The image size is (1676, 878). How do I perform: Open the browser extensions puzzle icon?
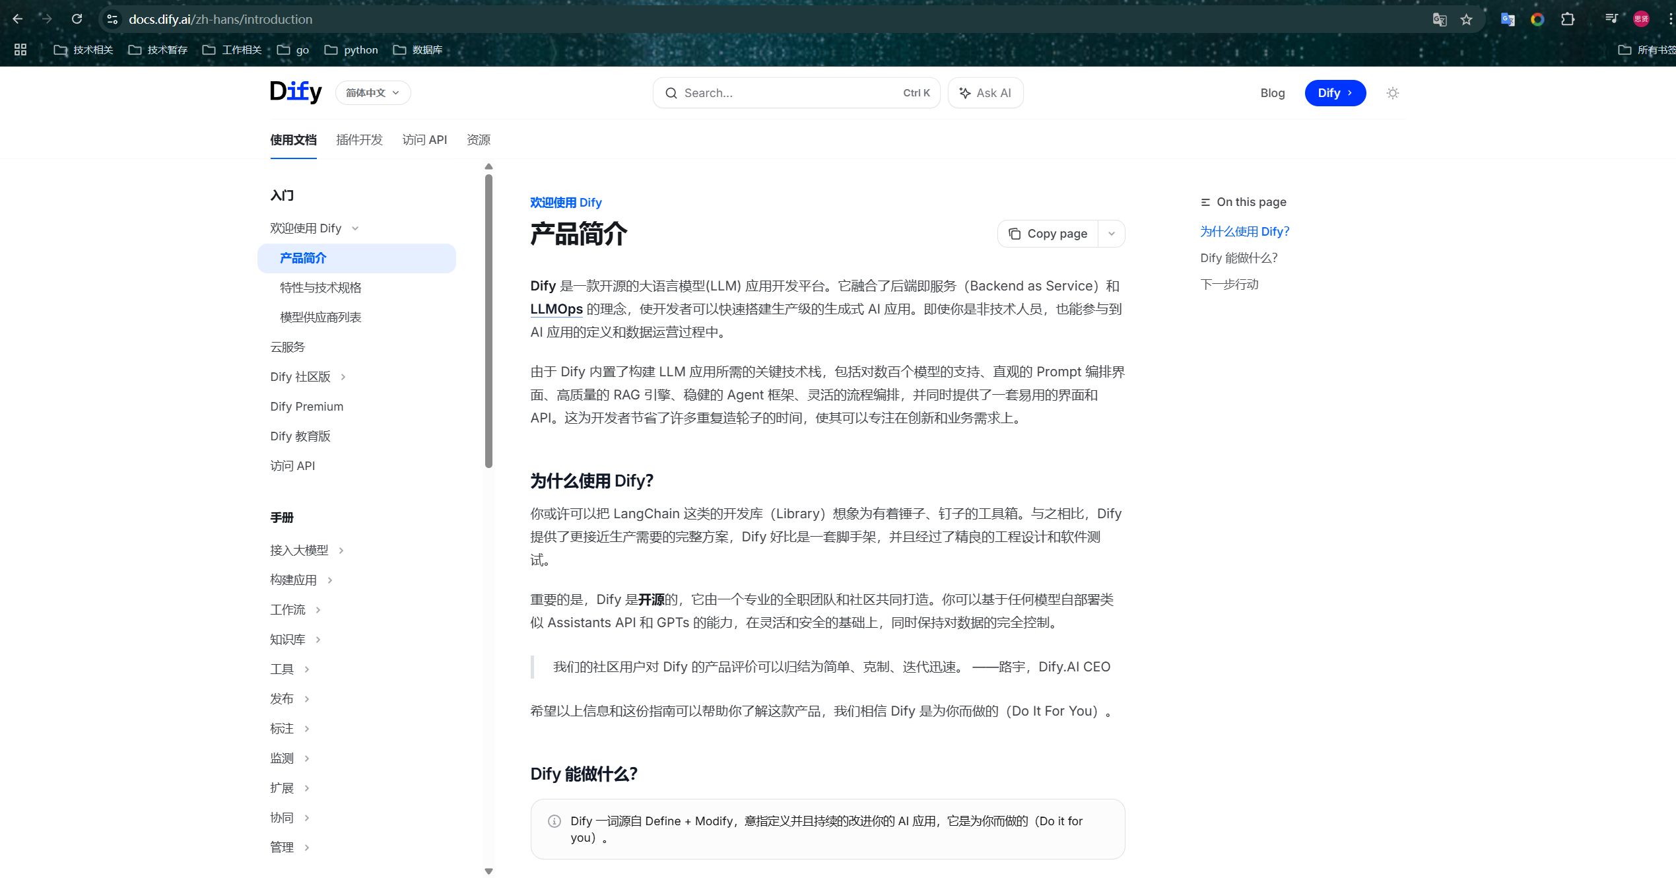(1567, 19)
